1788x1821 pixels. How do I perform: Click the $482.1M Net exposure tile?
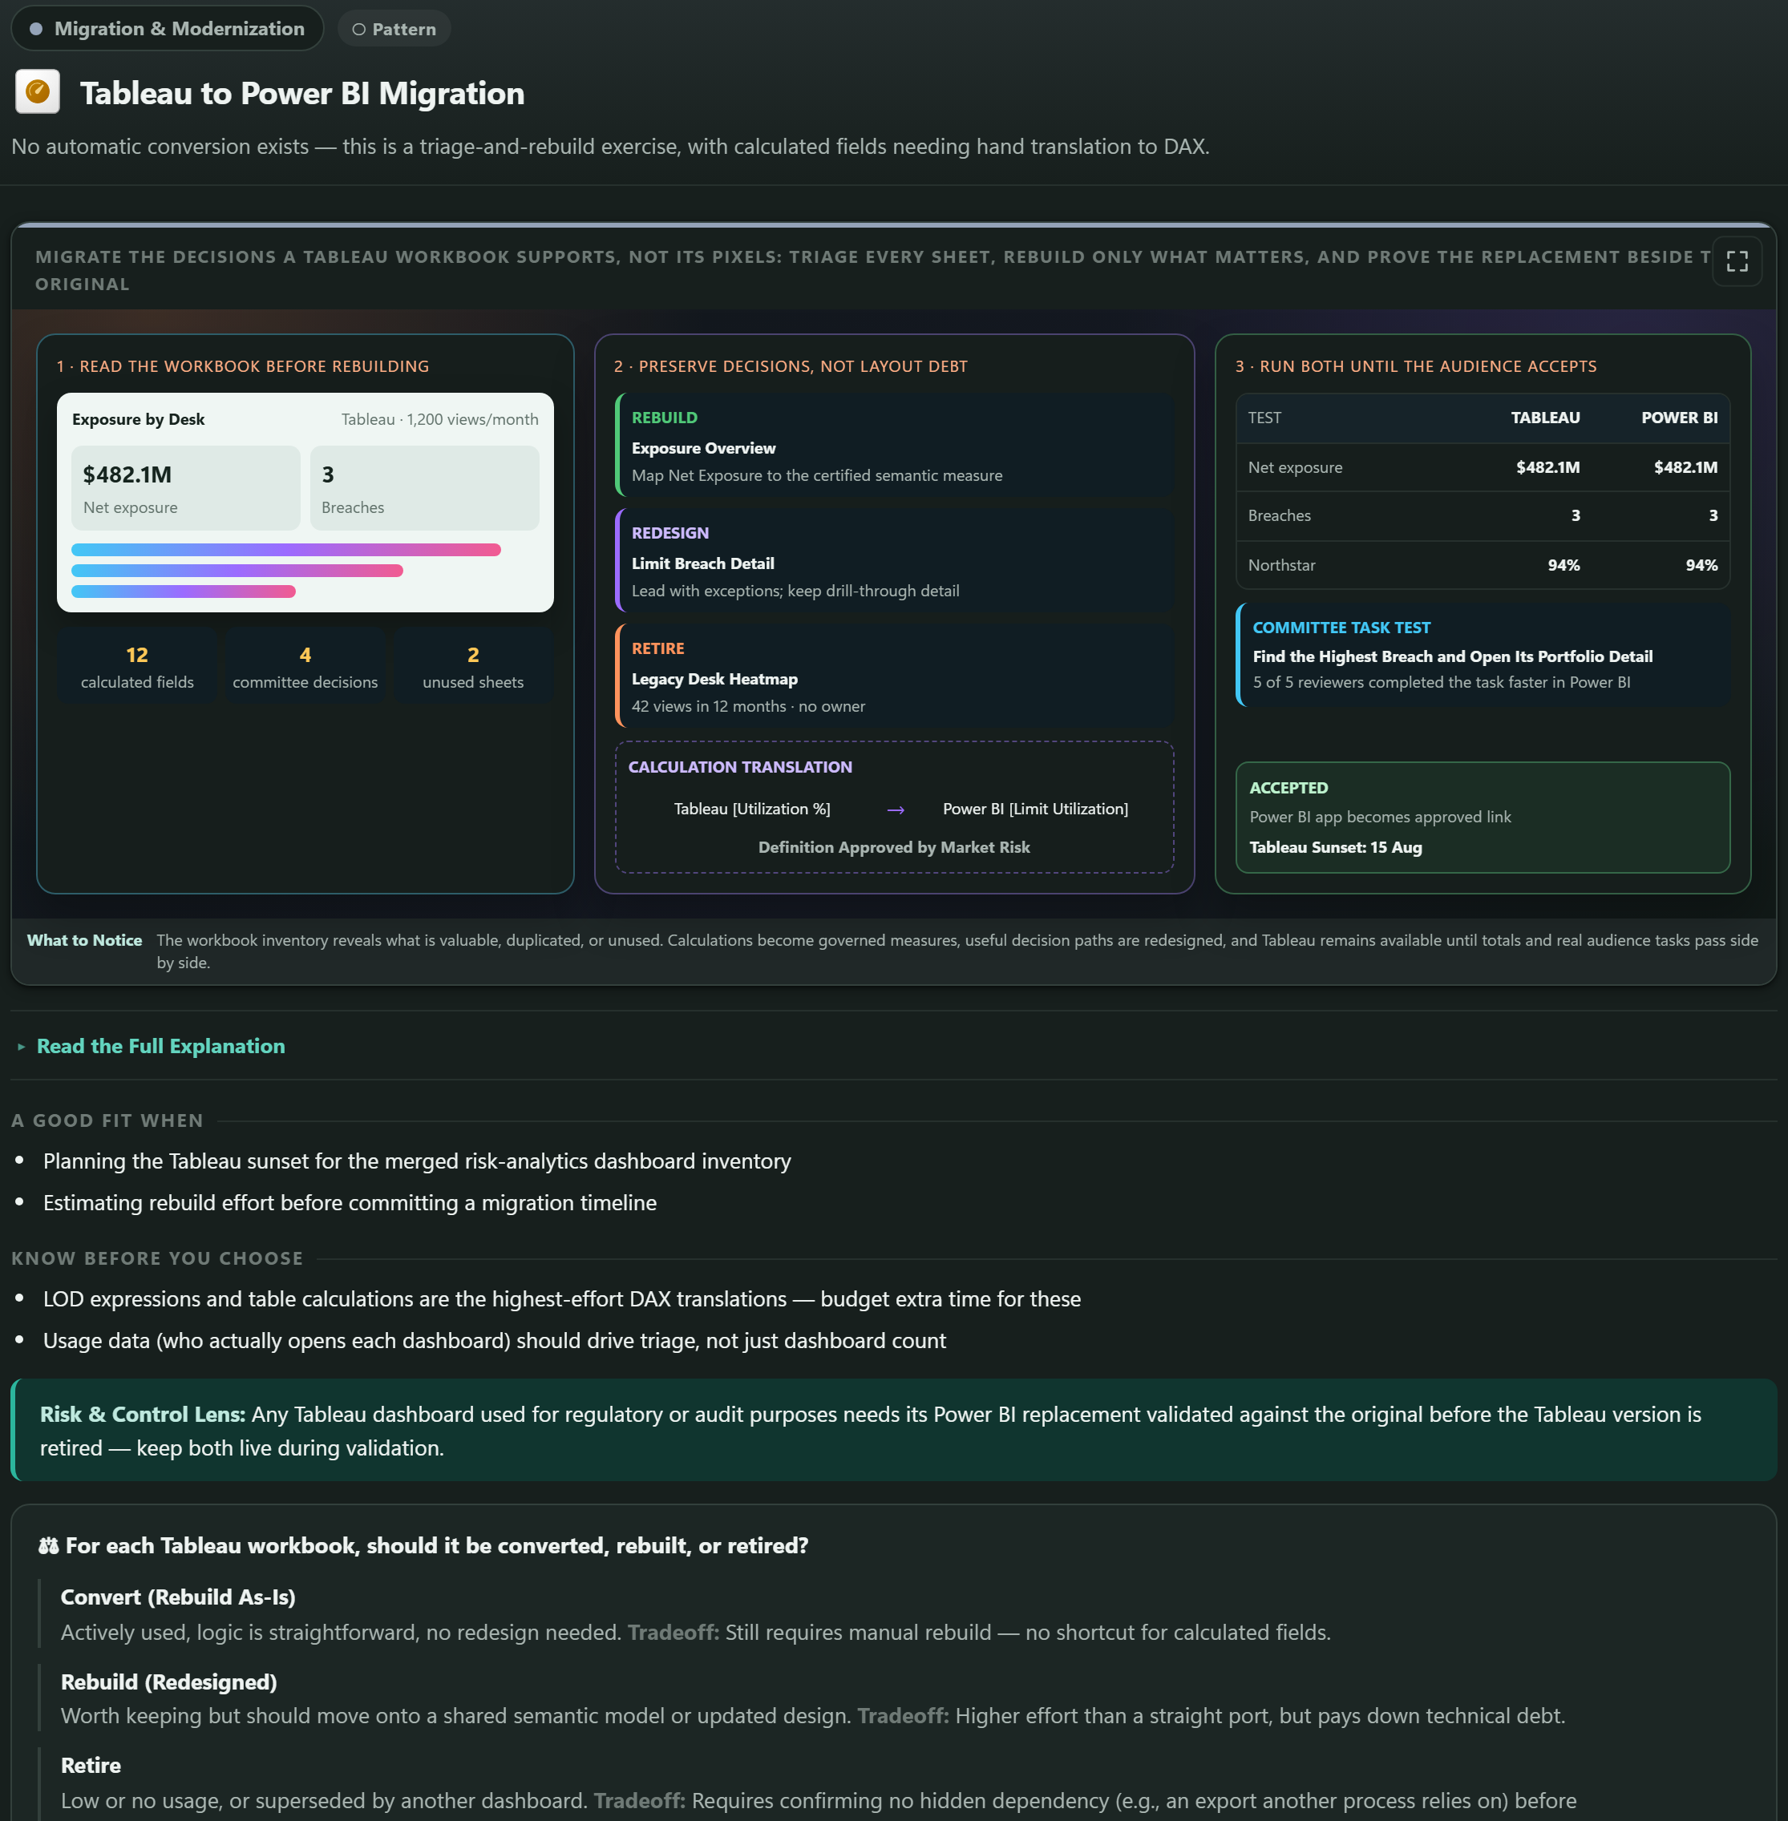(x=186, y=488)
